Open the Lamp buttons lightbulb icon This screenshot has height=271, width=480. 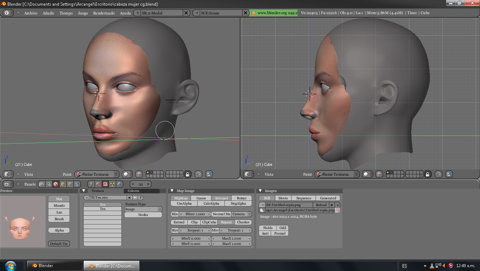(91, 184)
